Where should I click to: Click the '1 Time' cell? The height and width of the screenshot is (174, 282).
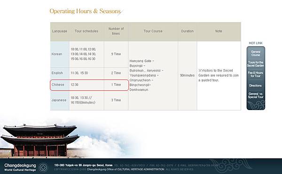[116, 85]
